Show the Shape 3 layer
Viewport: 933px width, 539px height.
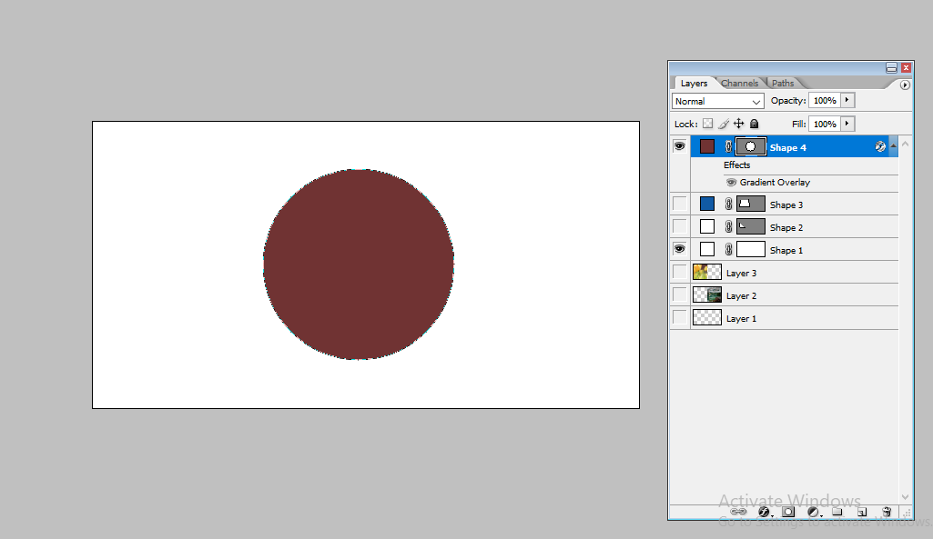coord(680,204)
